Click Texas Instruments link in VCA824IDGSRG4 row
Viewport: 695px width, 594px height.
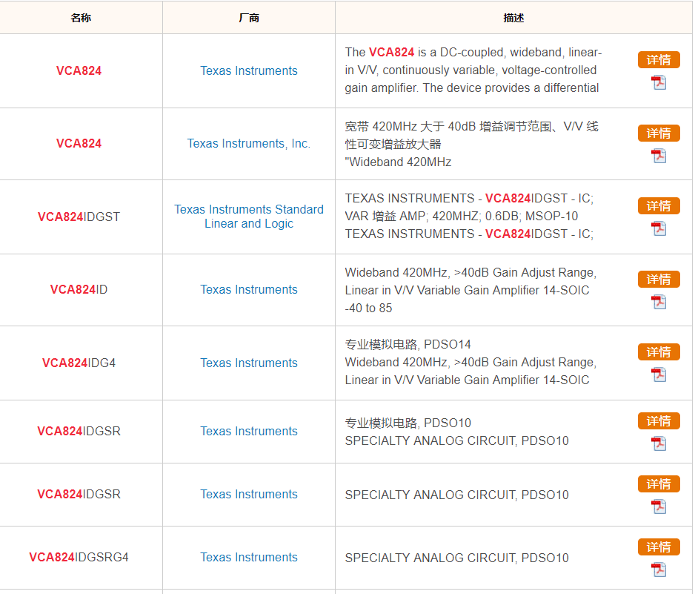[x=249, y=557]
